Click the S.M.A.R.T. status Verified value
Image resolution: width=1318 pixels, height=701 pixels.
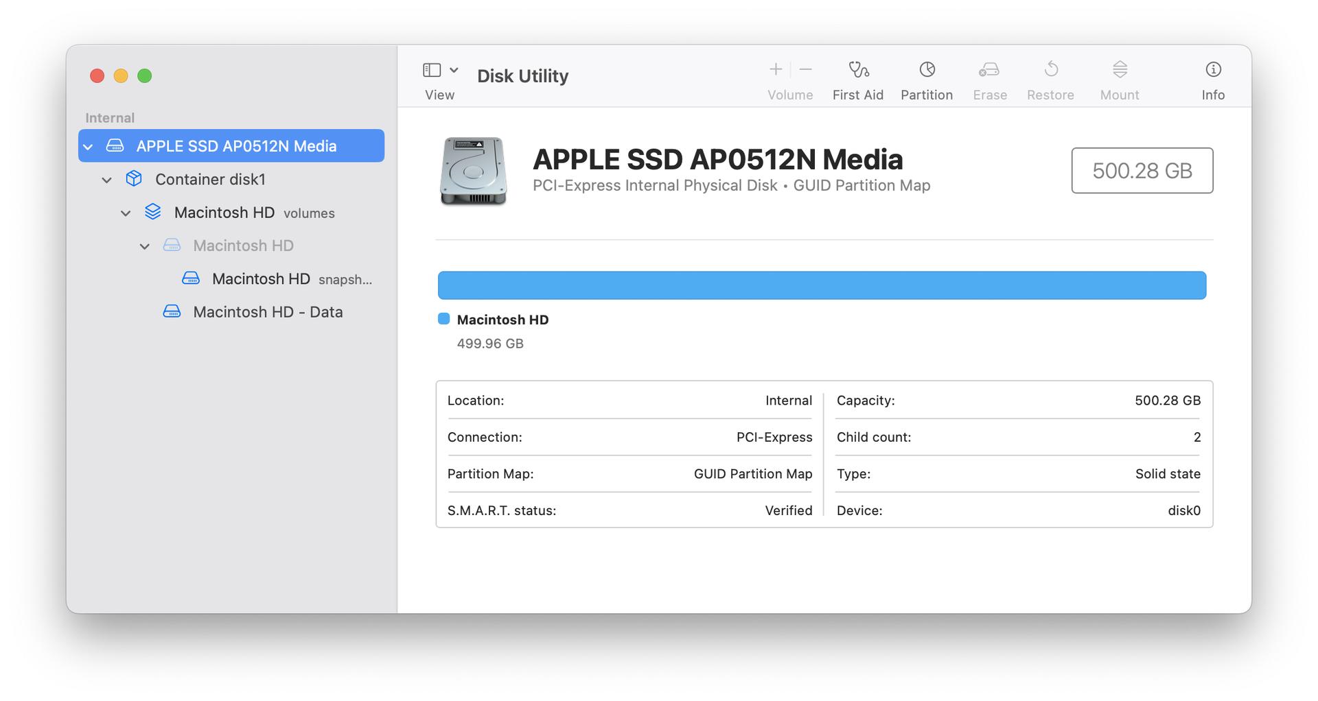[789, 510]
